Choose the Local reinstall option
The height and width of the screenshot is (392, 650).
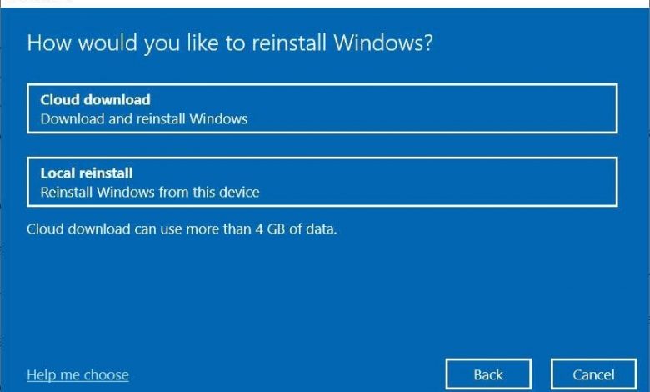322,182
